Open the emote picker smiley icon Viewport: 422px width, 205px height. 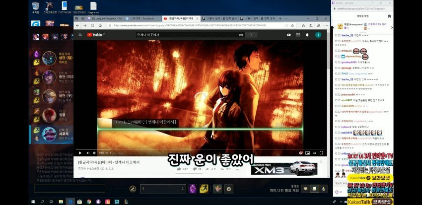228,189
